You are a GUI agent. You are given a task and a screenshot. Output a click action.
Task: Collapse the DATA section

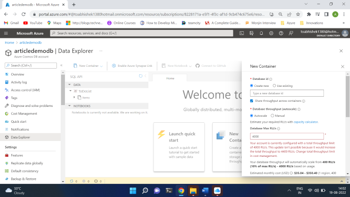pos(70,84)
